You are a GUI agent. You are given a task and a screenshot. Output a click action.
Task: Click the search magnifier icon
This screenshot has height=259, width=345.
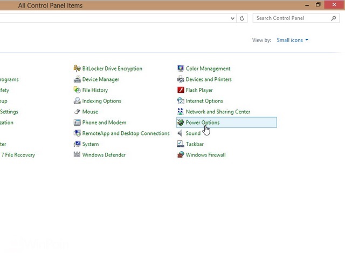pyautogui.click(x=334, y=18)
